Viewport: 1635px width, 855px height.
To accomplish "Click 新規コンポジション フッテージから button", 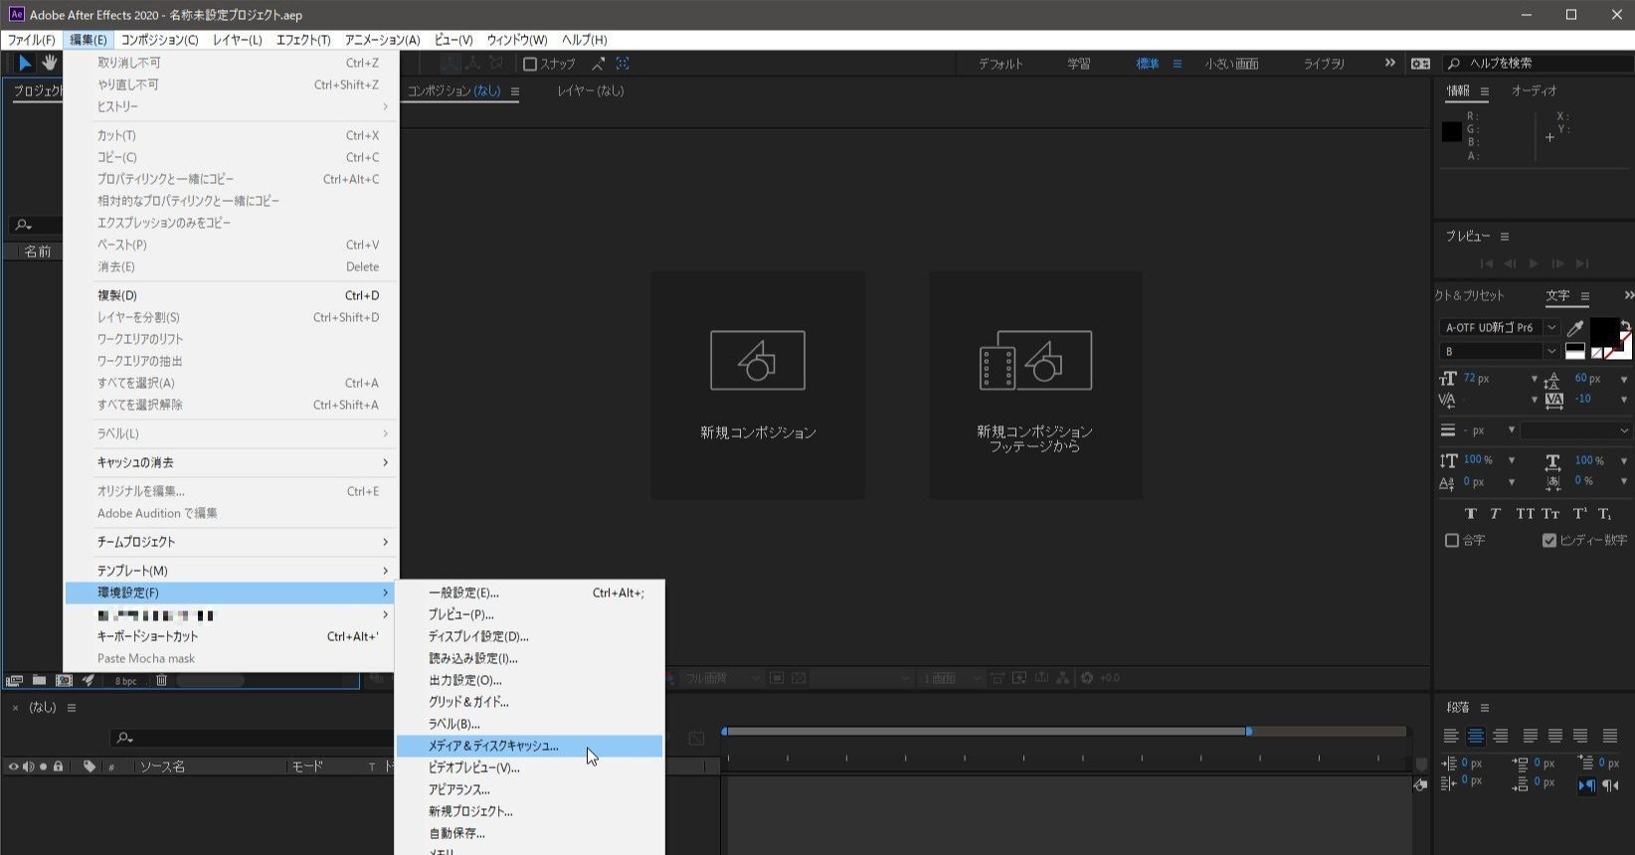I will [1035, 386].
